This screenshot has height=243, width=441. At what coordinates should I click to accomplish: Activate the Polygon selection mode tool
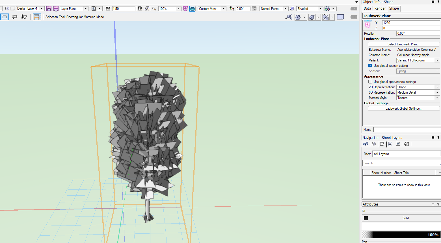click(x=24, y=17)
